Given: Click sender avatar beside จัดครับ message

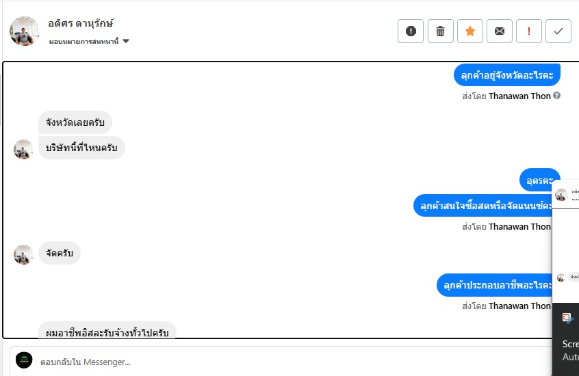Looking at the screenshot, I should click(x=23, y=254).
